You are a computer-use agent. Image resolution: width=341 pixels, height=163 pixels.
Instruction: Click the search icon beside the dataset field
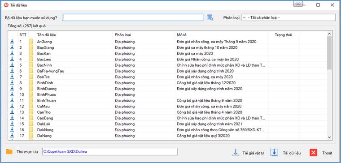pyautogui.click(x=210, y=17)
